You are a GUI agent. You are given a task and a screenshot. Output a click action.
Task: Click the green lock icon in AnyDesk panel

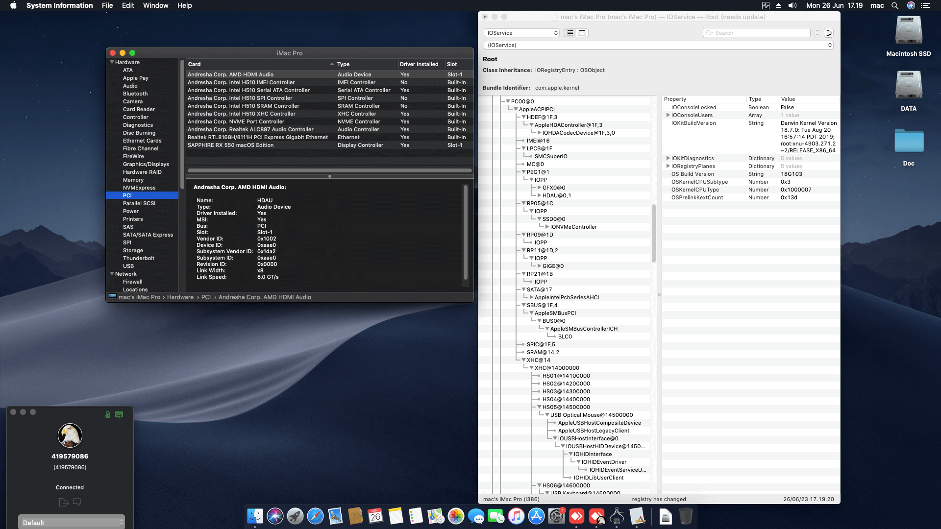coord(108,414)
